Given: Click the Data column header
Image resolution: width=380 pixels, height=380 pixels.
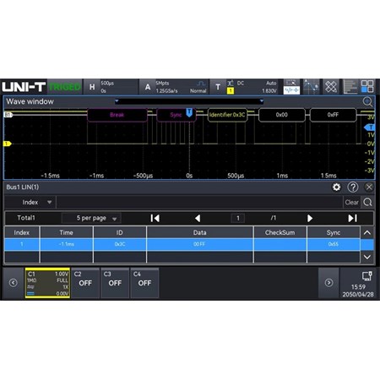Looking at the screenshot, I should tap(199, 232).
